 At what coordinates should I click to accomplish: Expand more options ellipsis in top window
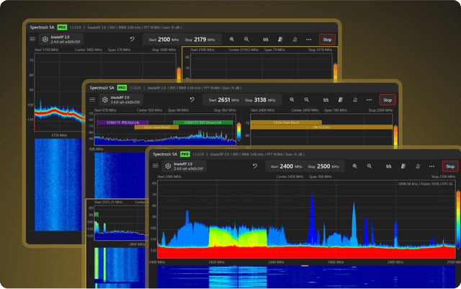308,39
